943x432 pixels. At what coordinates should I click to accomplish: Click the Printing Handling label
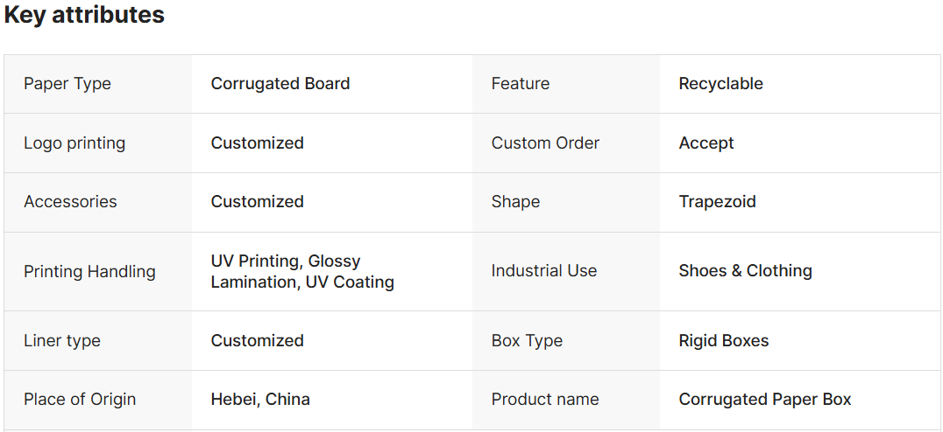(89, 272)
